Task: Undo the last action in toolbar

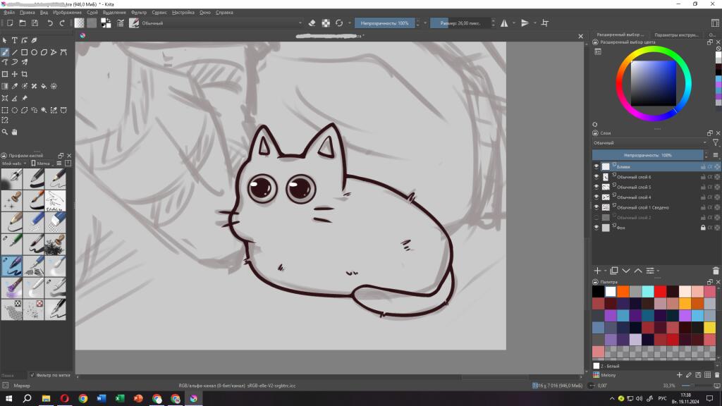Action: 50,23
